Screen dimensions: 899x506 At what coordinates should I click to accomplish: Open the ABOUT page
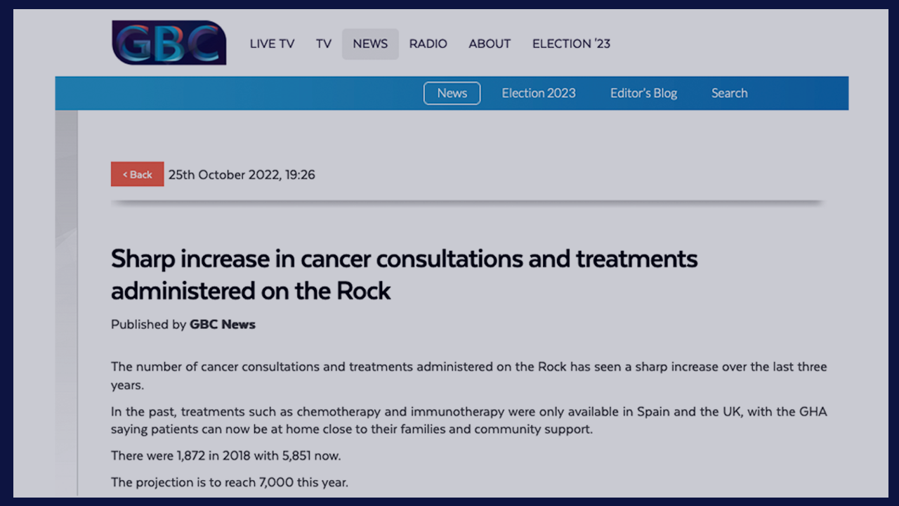tap(490, 44)
